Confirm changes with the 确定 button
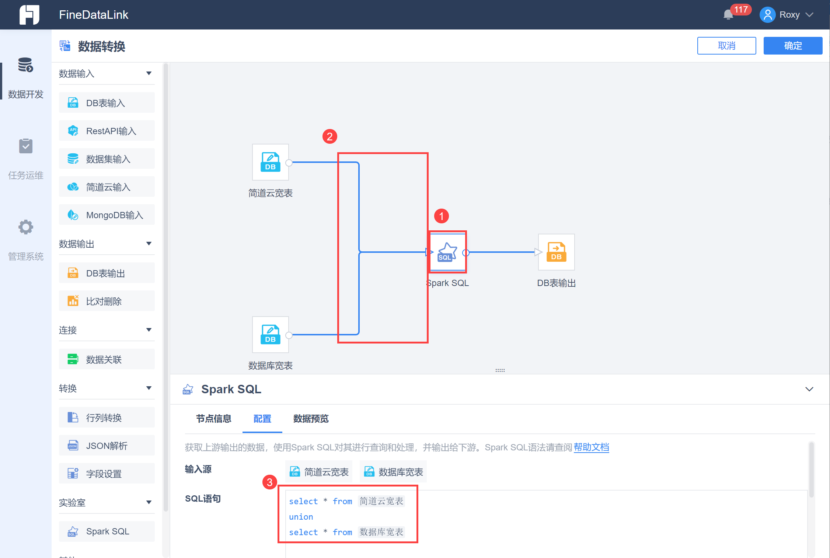This screenshot has width=830, height=558. [792, 45]
